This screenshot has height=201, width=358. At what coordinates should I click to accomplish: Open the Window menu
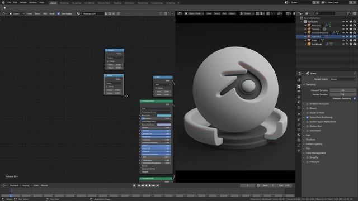click(x=33, y=2)
